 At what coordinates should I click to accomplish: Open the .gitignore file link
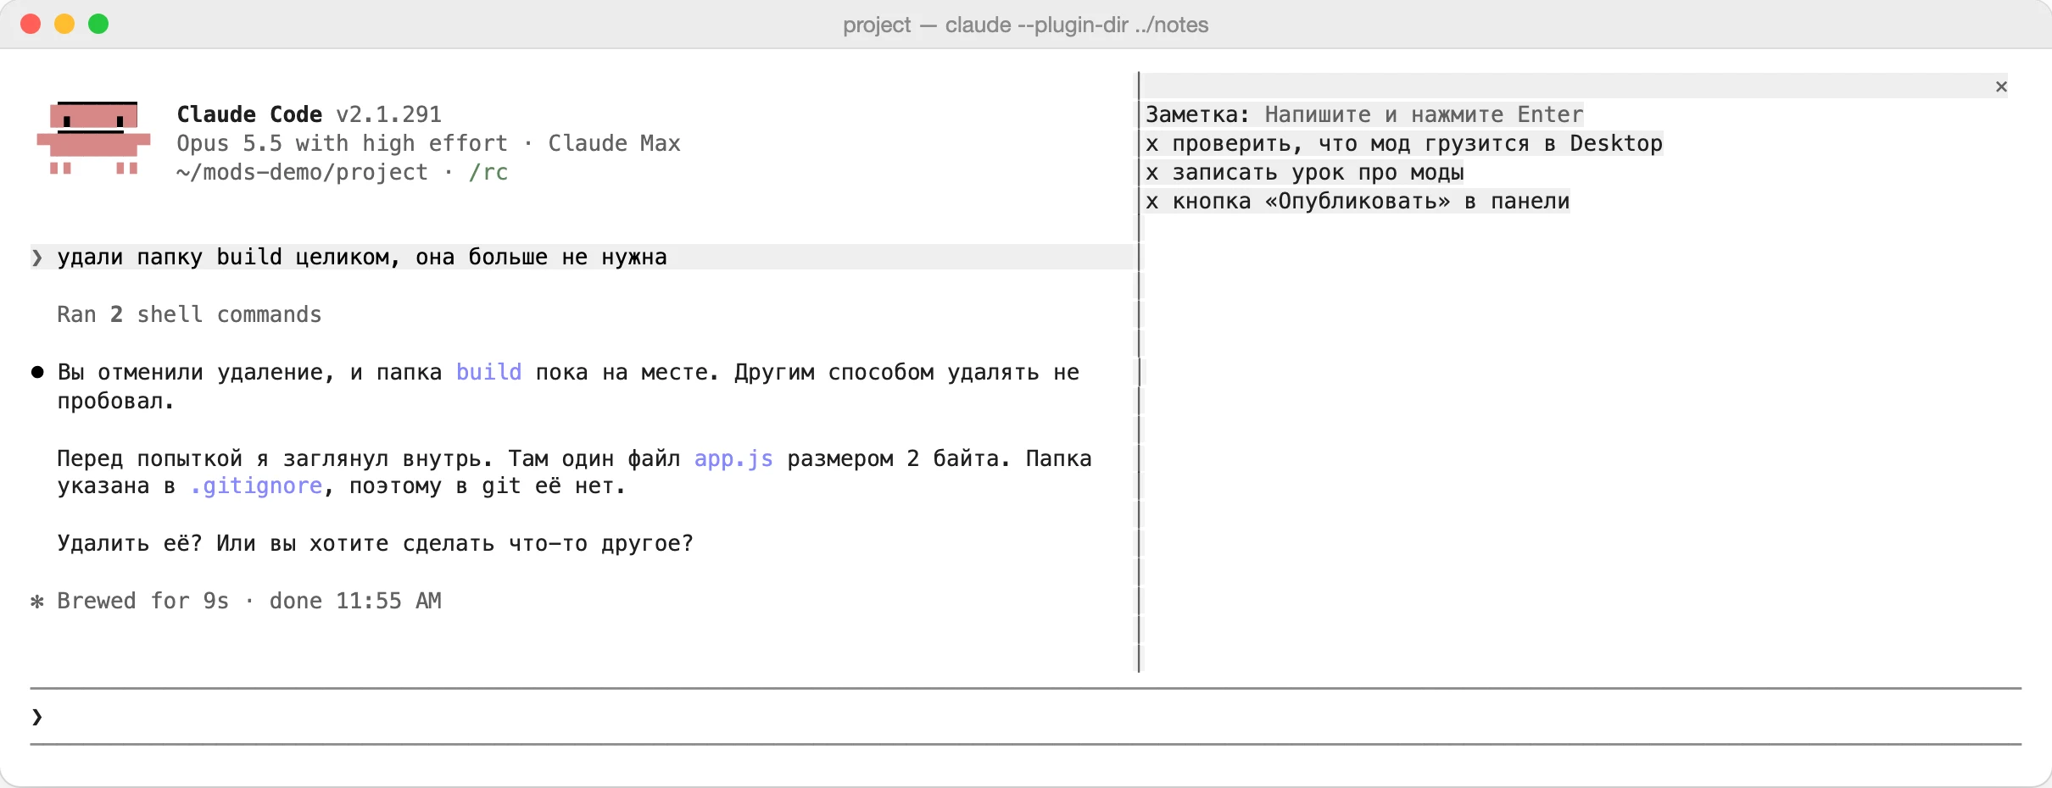point(256,486)
